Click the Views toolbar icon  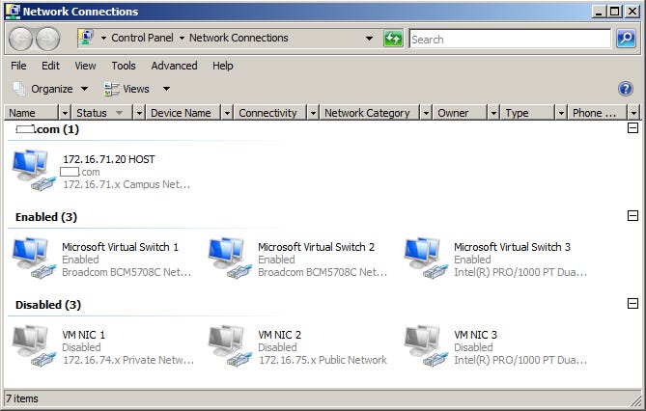111,89
